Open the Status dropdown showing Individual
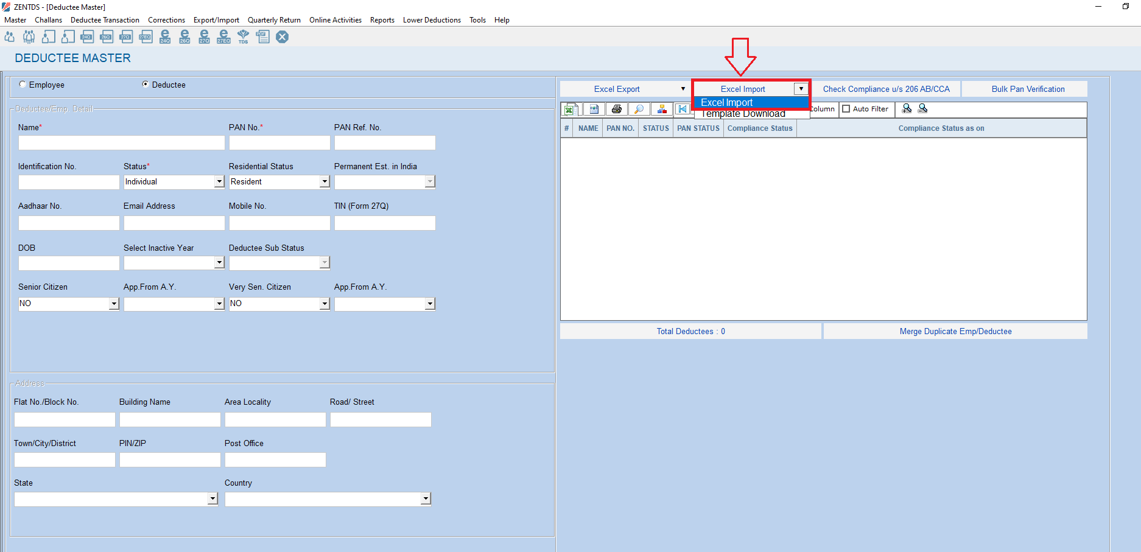1141x552 pixels. [219, 181]
